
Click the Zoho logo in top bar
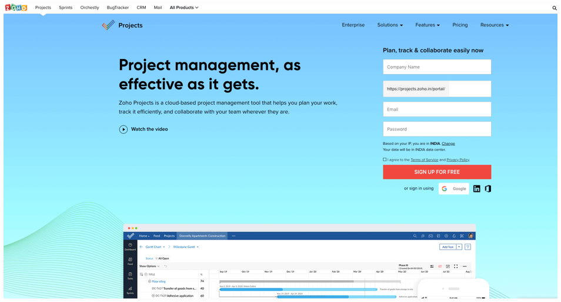16,7
